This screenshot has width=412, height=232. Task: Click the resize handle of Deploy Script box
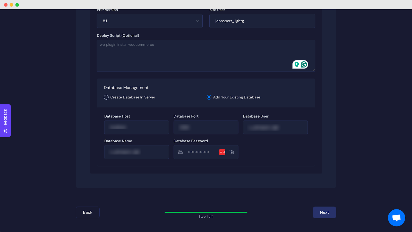pos(313,70)
